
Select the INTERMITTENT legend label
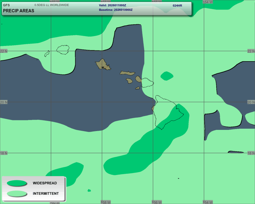tap(46, 194)
